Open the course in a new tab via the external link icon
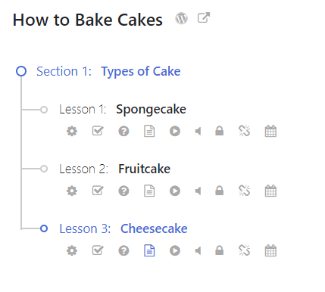Viewport: 325px width, 292px height. pos(204,17)
